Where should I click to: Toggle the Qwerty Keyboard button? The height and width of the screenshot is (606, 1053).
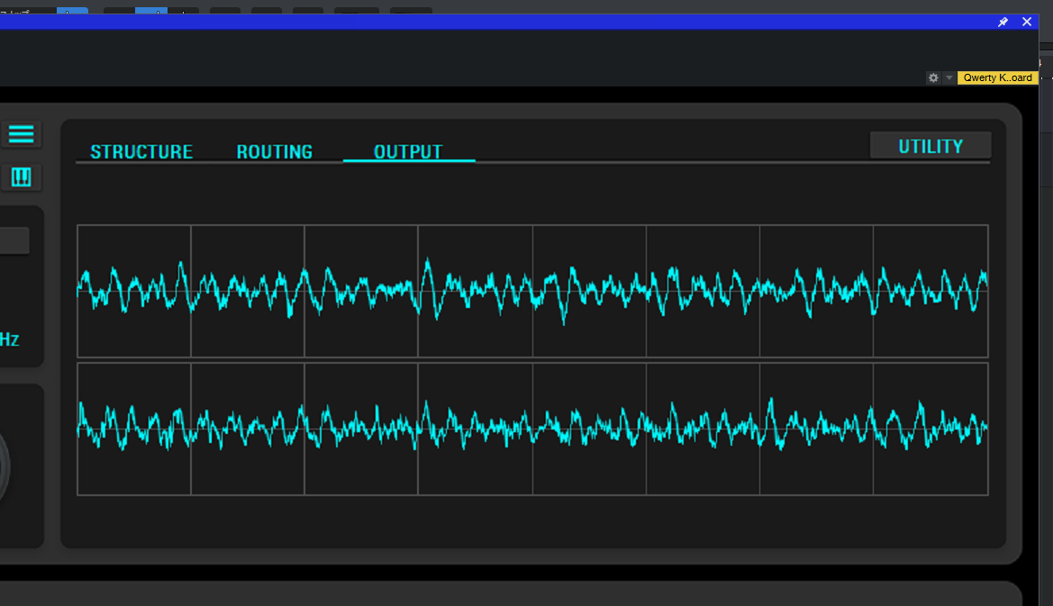coord(997,78)
